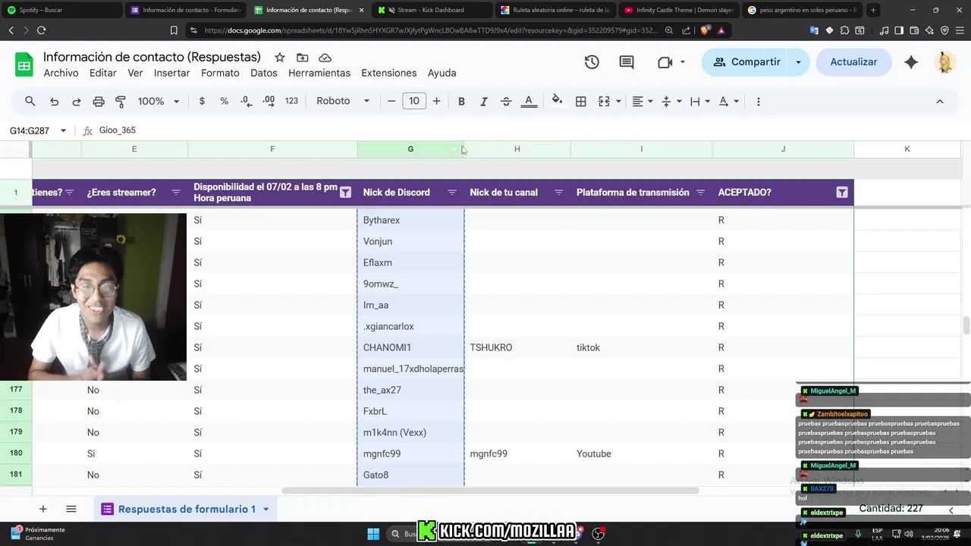The image size is (971, 546).
Task: Open the Windows Start menu
Action: pos(373,534)
